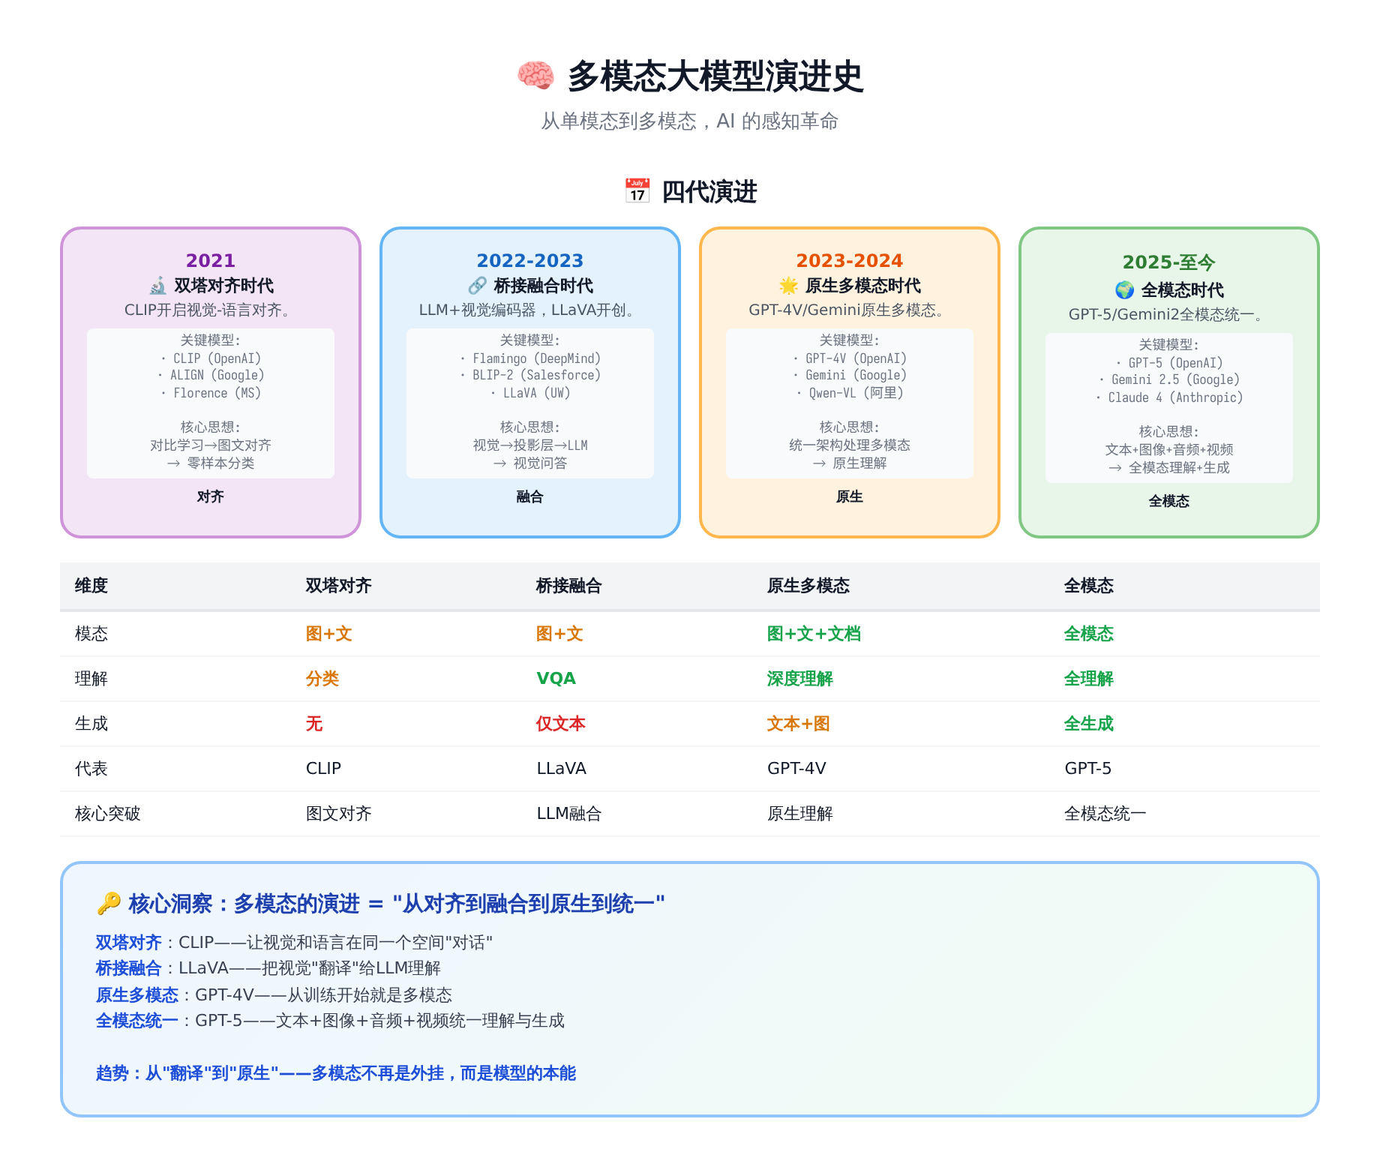1380x1173 pixels.
Task: Click the 双塔对齐 column header
Action: point(339,586)
